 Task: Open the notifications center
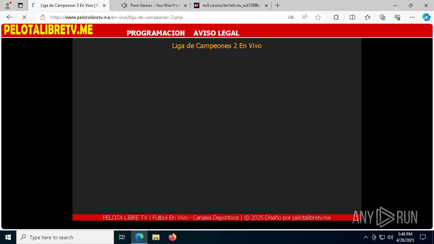(x=423, y=237)
